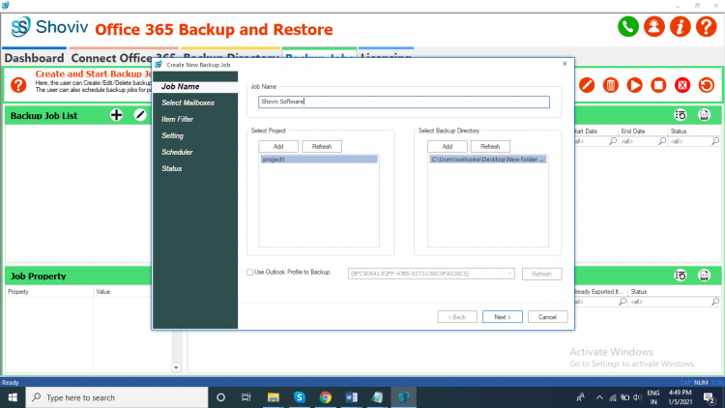Click the edit pencil in Backup Job List
Screen dimensions: 725x408
tap(140, 115)
